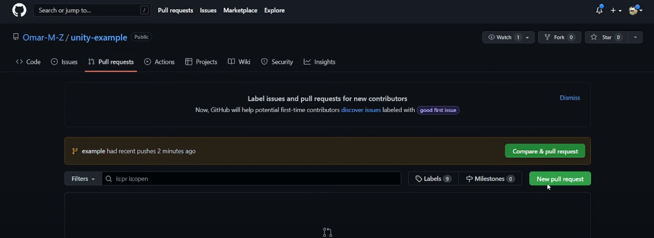
Task: Open the GitHub home logo
Action: click(x=19, y=10)
